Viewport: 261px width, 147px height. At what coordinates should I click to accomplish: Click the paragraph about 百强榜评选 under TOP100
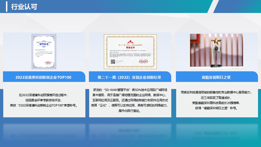pos(44,100)
